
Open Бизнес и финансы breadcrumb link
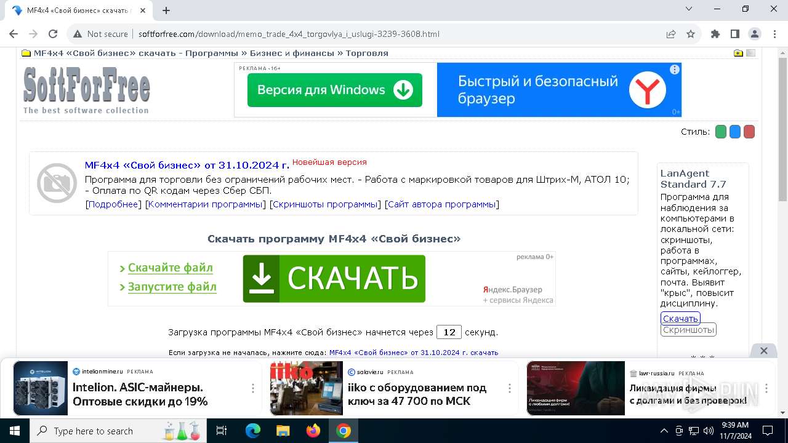[292, 53]
